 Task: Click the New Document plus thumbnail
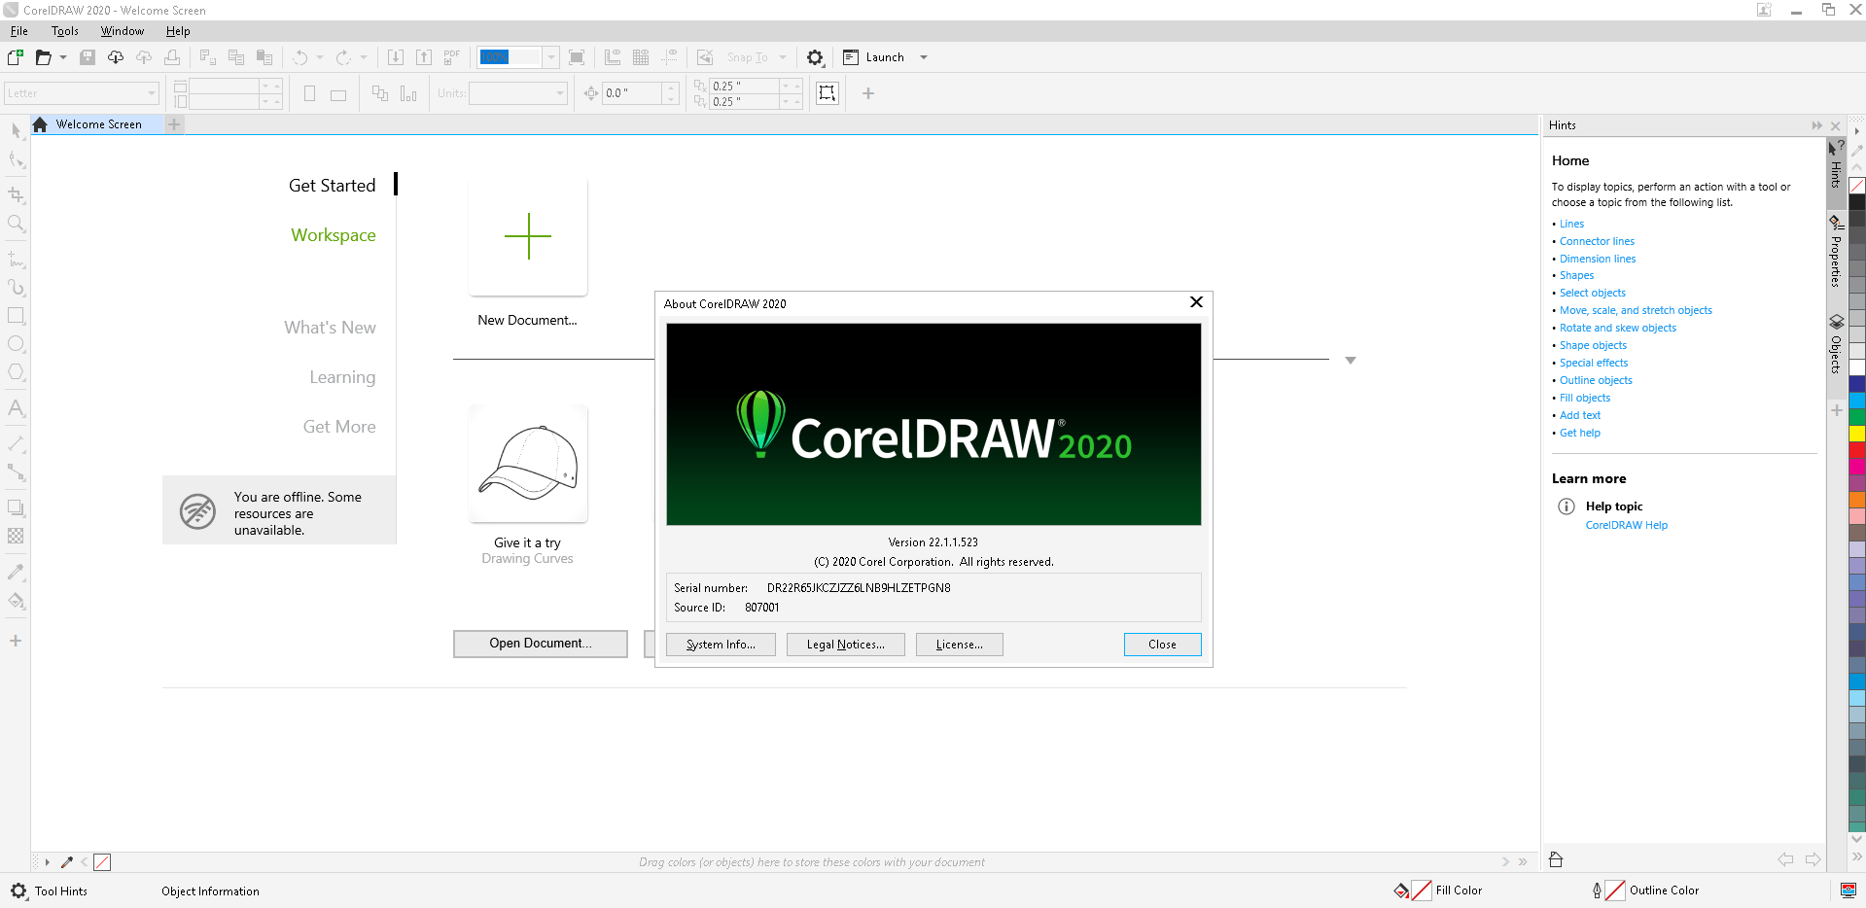point(528,236)
